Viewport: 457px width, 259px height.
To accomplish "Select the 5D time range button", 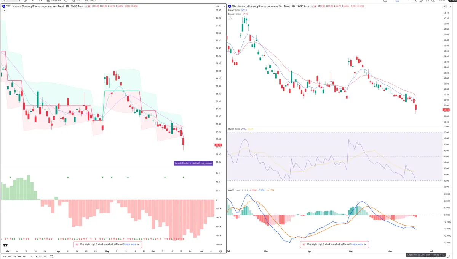I will tap(9, 256).
